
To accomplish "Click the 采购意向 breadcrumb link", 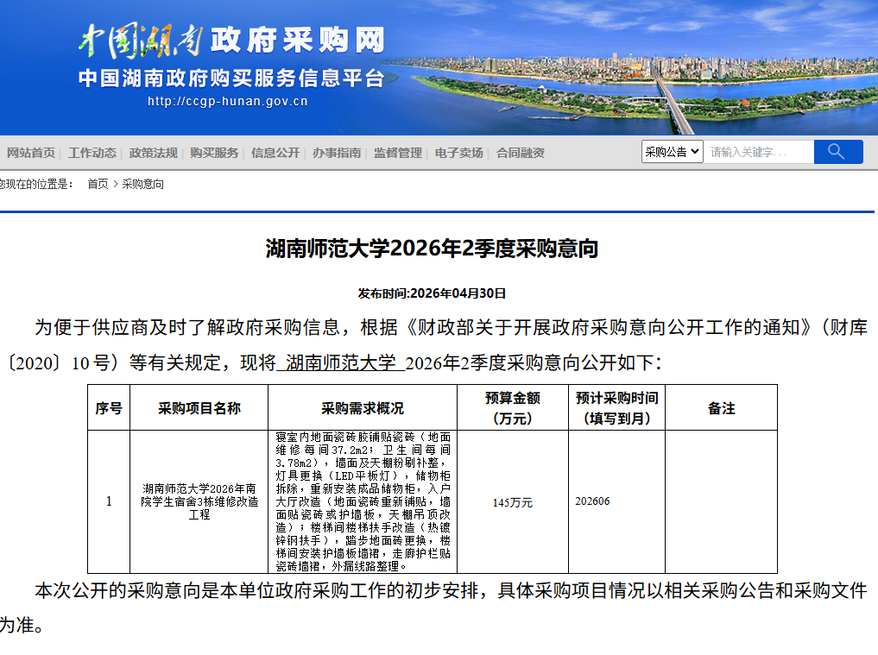I will pos(142,184).
